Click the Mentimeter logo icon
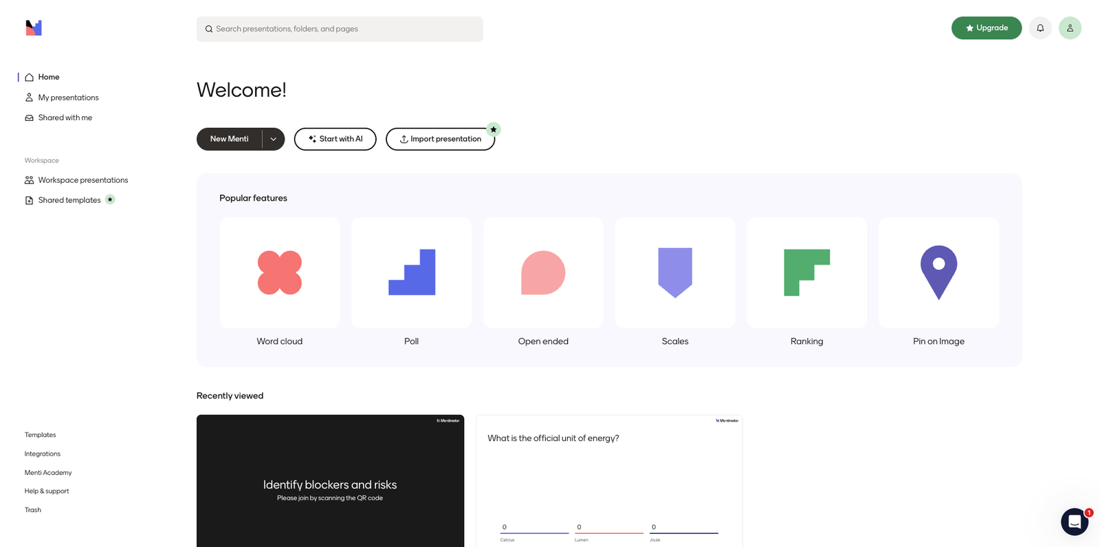This screenshot has height=547, width=1100. pyautogui.click(x=34, y=27)
